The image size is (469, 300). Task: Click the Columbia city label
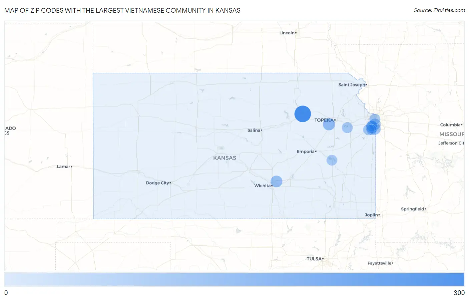tap(450, 125)
